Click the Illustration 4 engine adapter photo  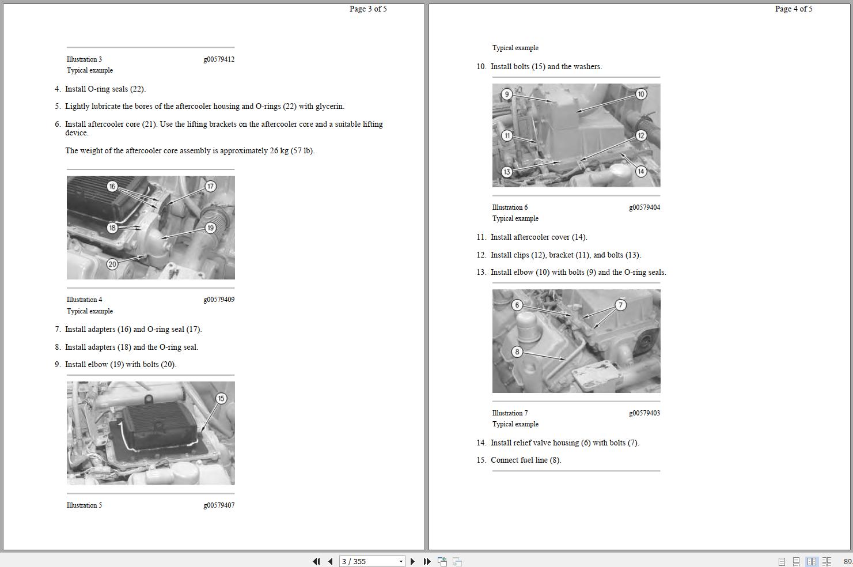point(151,227)
